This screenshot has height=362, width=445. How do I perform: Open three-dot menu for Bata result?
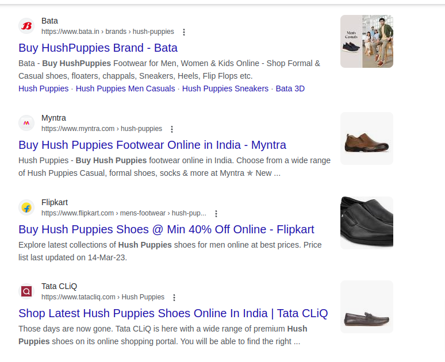[184, 32]
